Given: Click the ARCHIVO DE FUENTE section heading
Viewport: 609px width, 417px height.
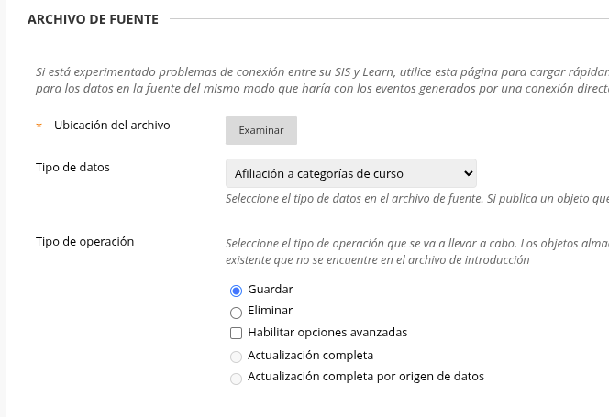Looking at the screenshot, I should 93,19.
